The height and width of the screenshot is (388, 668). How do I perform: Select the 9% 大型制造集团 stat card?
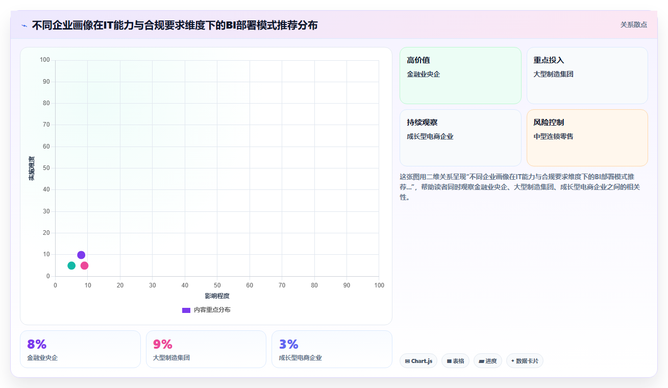(206, 349)
